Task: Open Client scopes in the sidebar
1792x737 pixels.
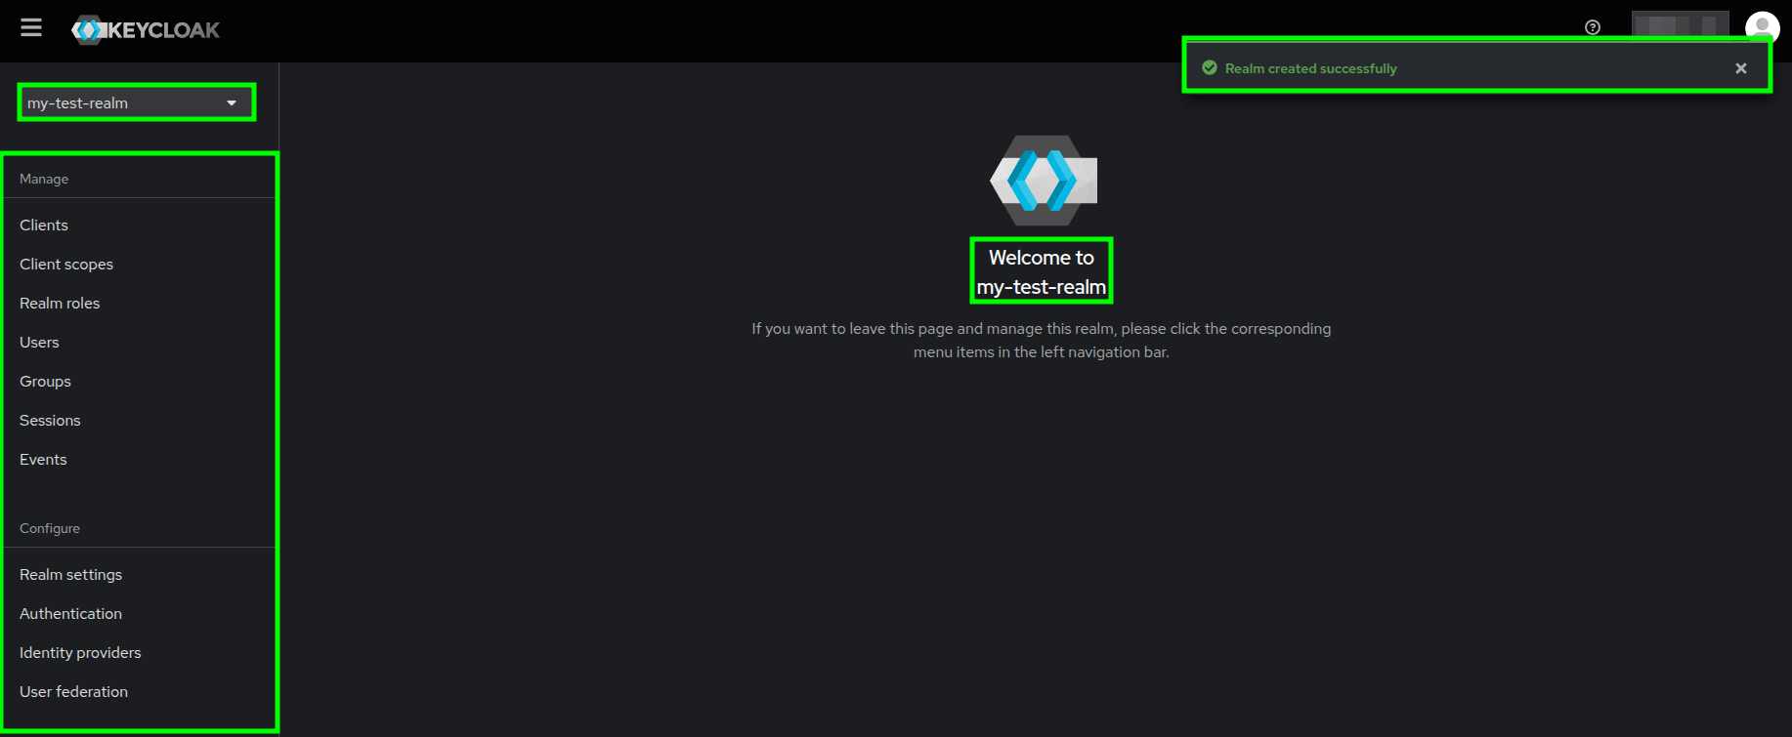Action: click(x=66, y=264)
